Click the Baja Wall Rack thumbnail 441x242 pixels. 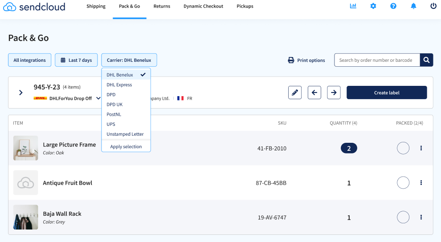pos(25,217)
